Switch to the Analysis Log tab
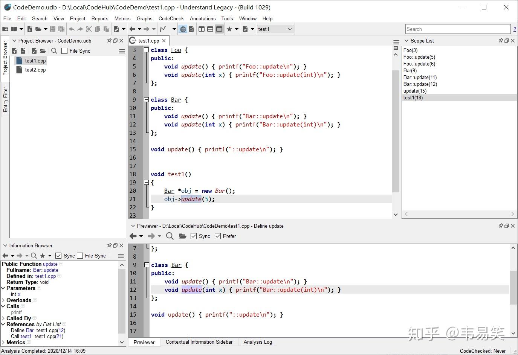This screenshot has width=518, height=355. click(258, 342)
